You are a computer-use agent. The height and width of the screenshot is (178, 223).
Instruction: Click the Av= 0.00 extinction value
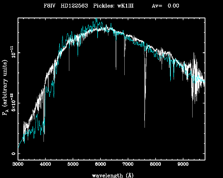(x=165, y=6)
